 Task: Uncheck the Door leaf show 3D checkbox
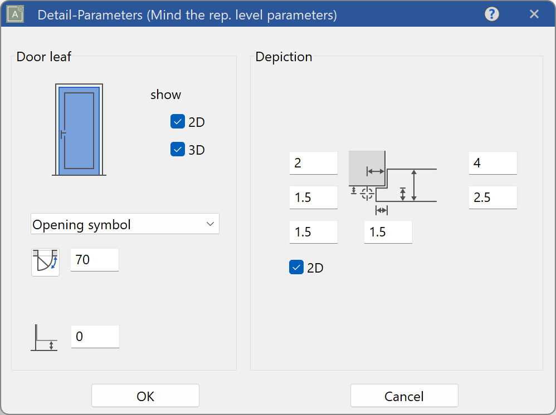point(178,149)
